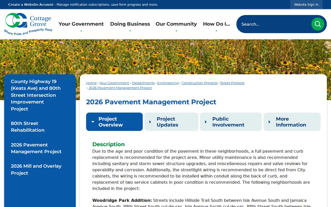This screenshot has width=331, height=207.
Task: Click the green Description heading
Action: tap(108, 144)
